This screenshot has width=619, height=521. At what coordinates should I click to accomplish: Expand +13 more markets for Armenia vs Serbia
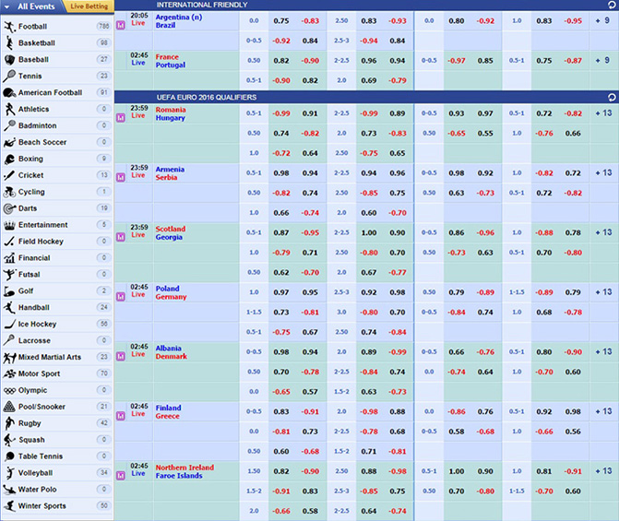click(603, 172)
